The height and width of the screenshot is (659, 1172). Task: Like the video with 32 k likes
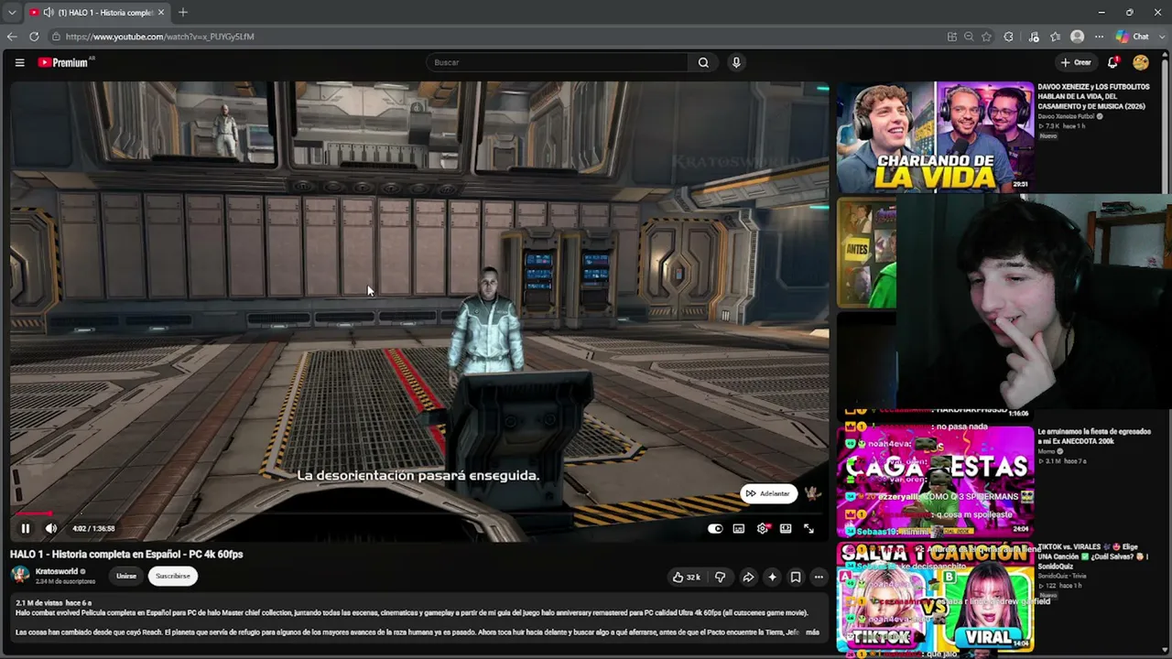(x=686, y=577)
